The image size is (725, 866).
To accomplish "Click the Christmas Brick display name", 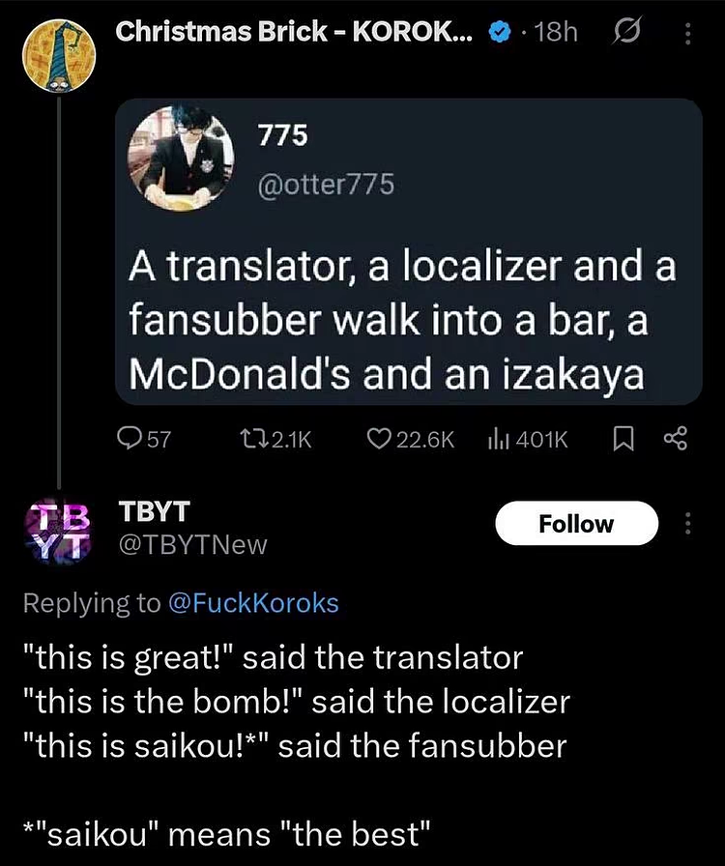I will tap(293, 32).
